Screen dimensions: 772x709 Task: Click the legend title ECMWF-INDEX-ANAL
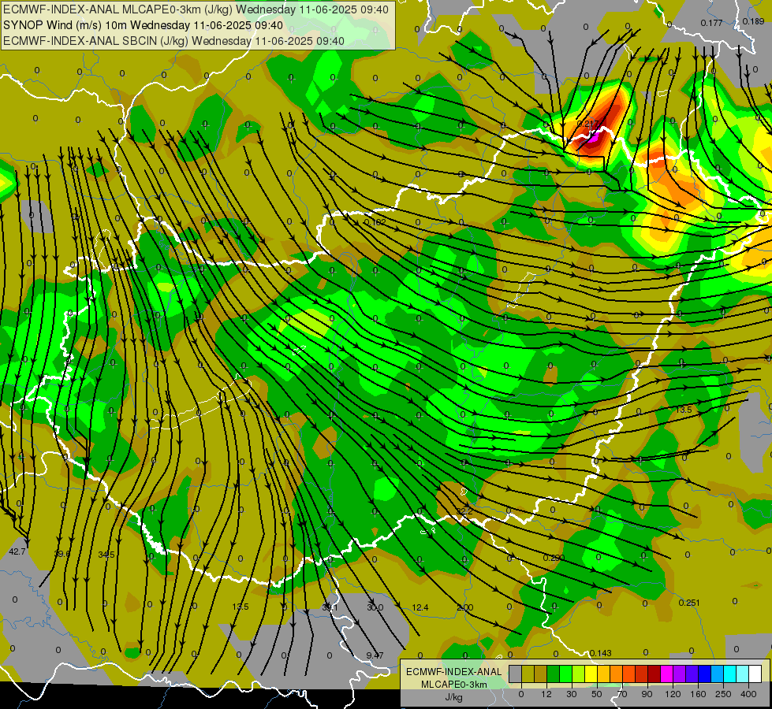(454, 672)
